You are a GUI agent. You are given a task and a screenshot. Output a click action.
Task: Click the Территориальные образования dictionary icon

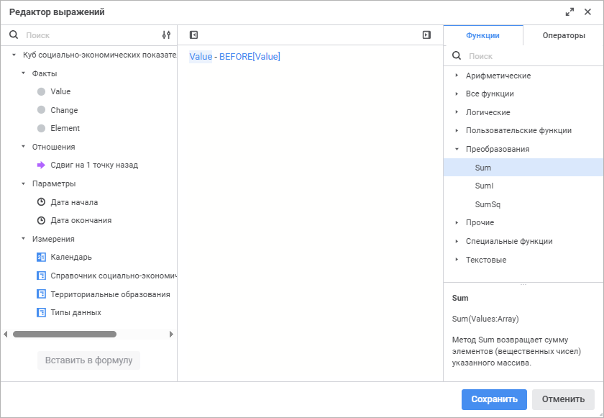click(x=41, y=294)
